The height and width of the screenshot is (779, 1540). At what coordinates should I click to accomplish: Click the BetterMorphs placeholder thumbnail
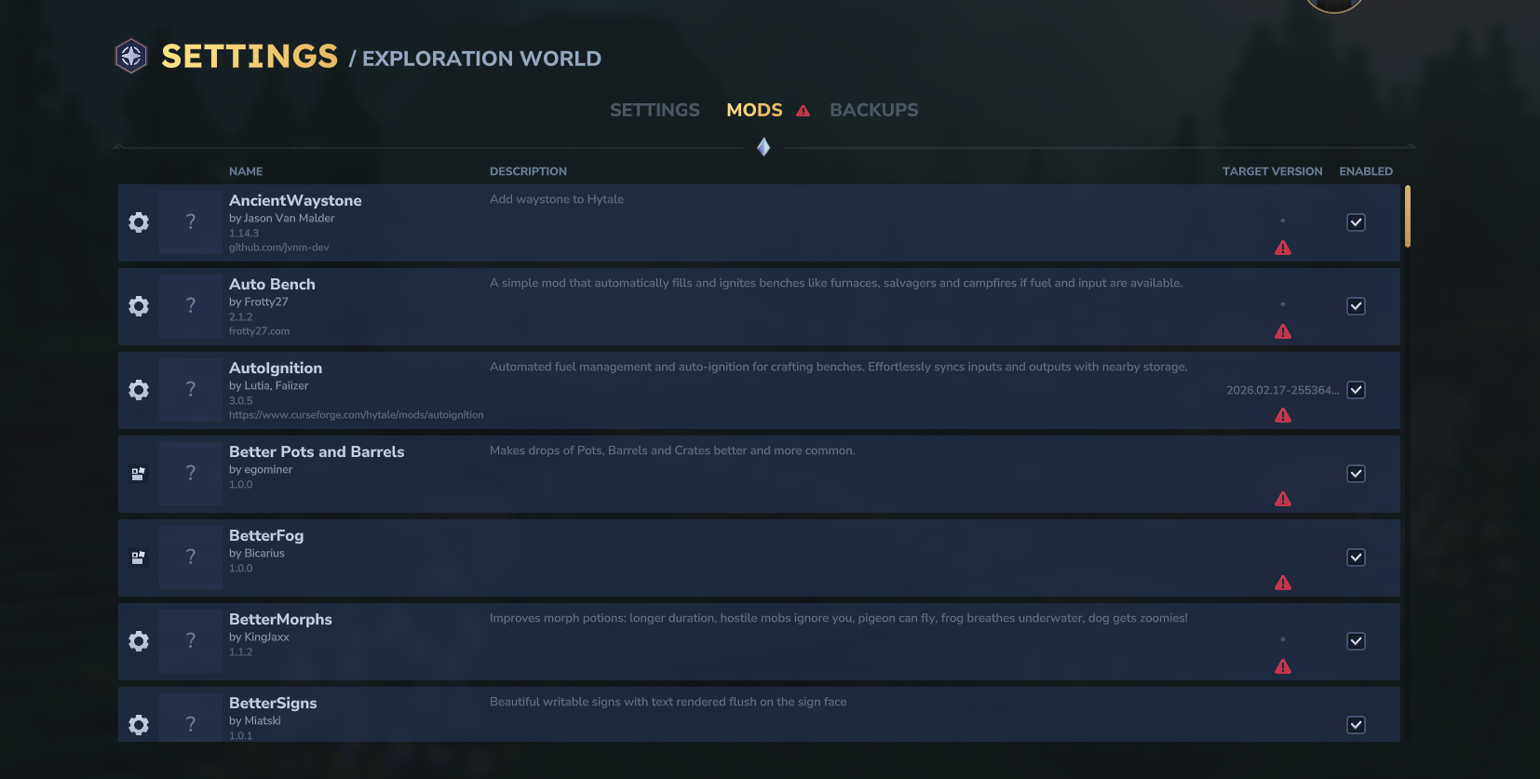pos(191,641)
